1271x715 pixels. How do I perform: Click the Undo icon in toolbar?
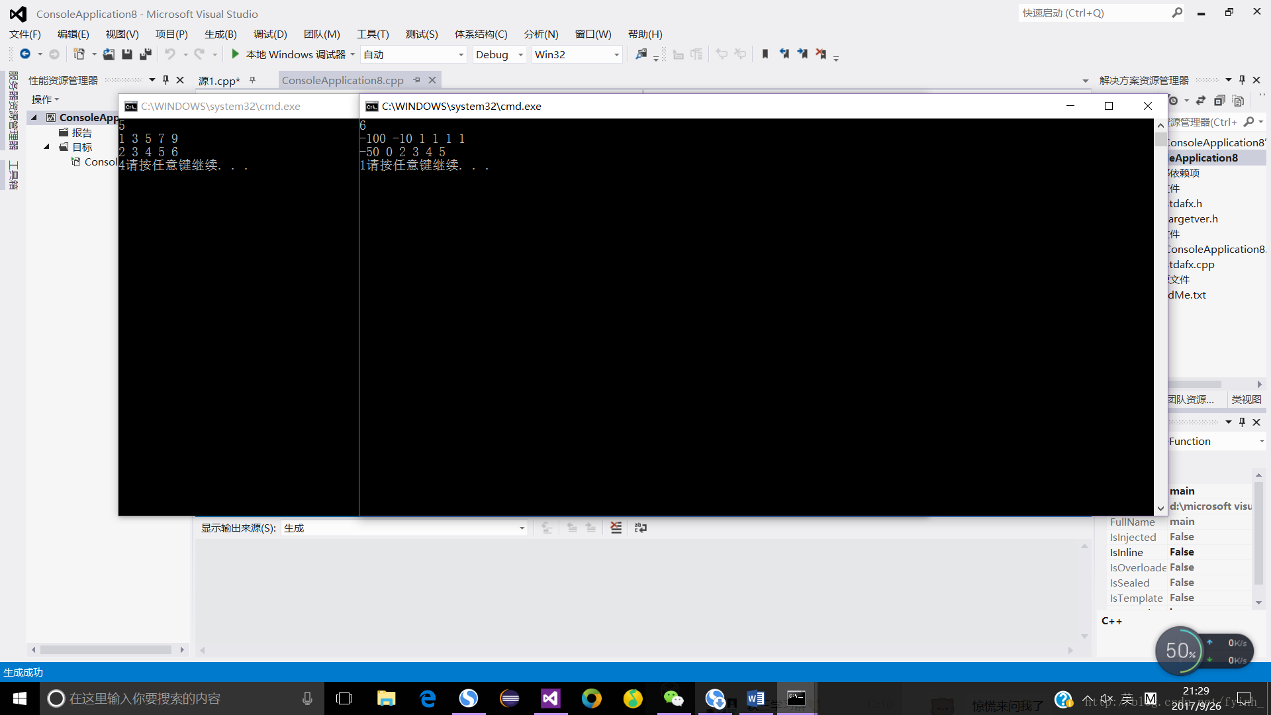click(170, 54)
